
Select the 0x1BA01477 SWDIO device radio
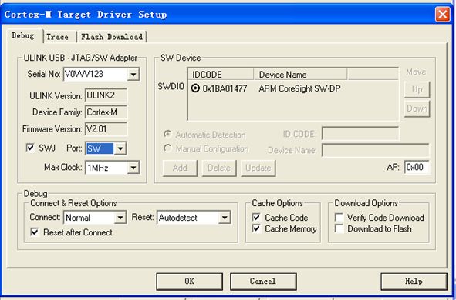[x=195, y=88]
